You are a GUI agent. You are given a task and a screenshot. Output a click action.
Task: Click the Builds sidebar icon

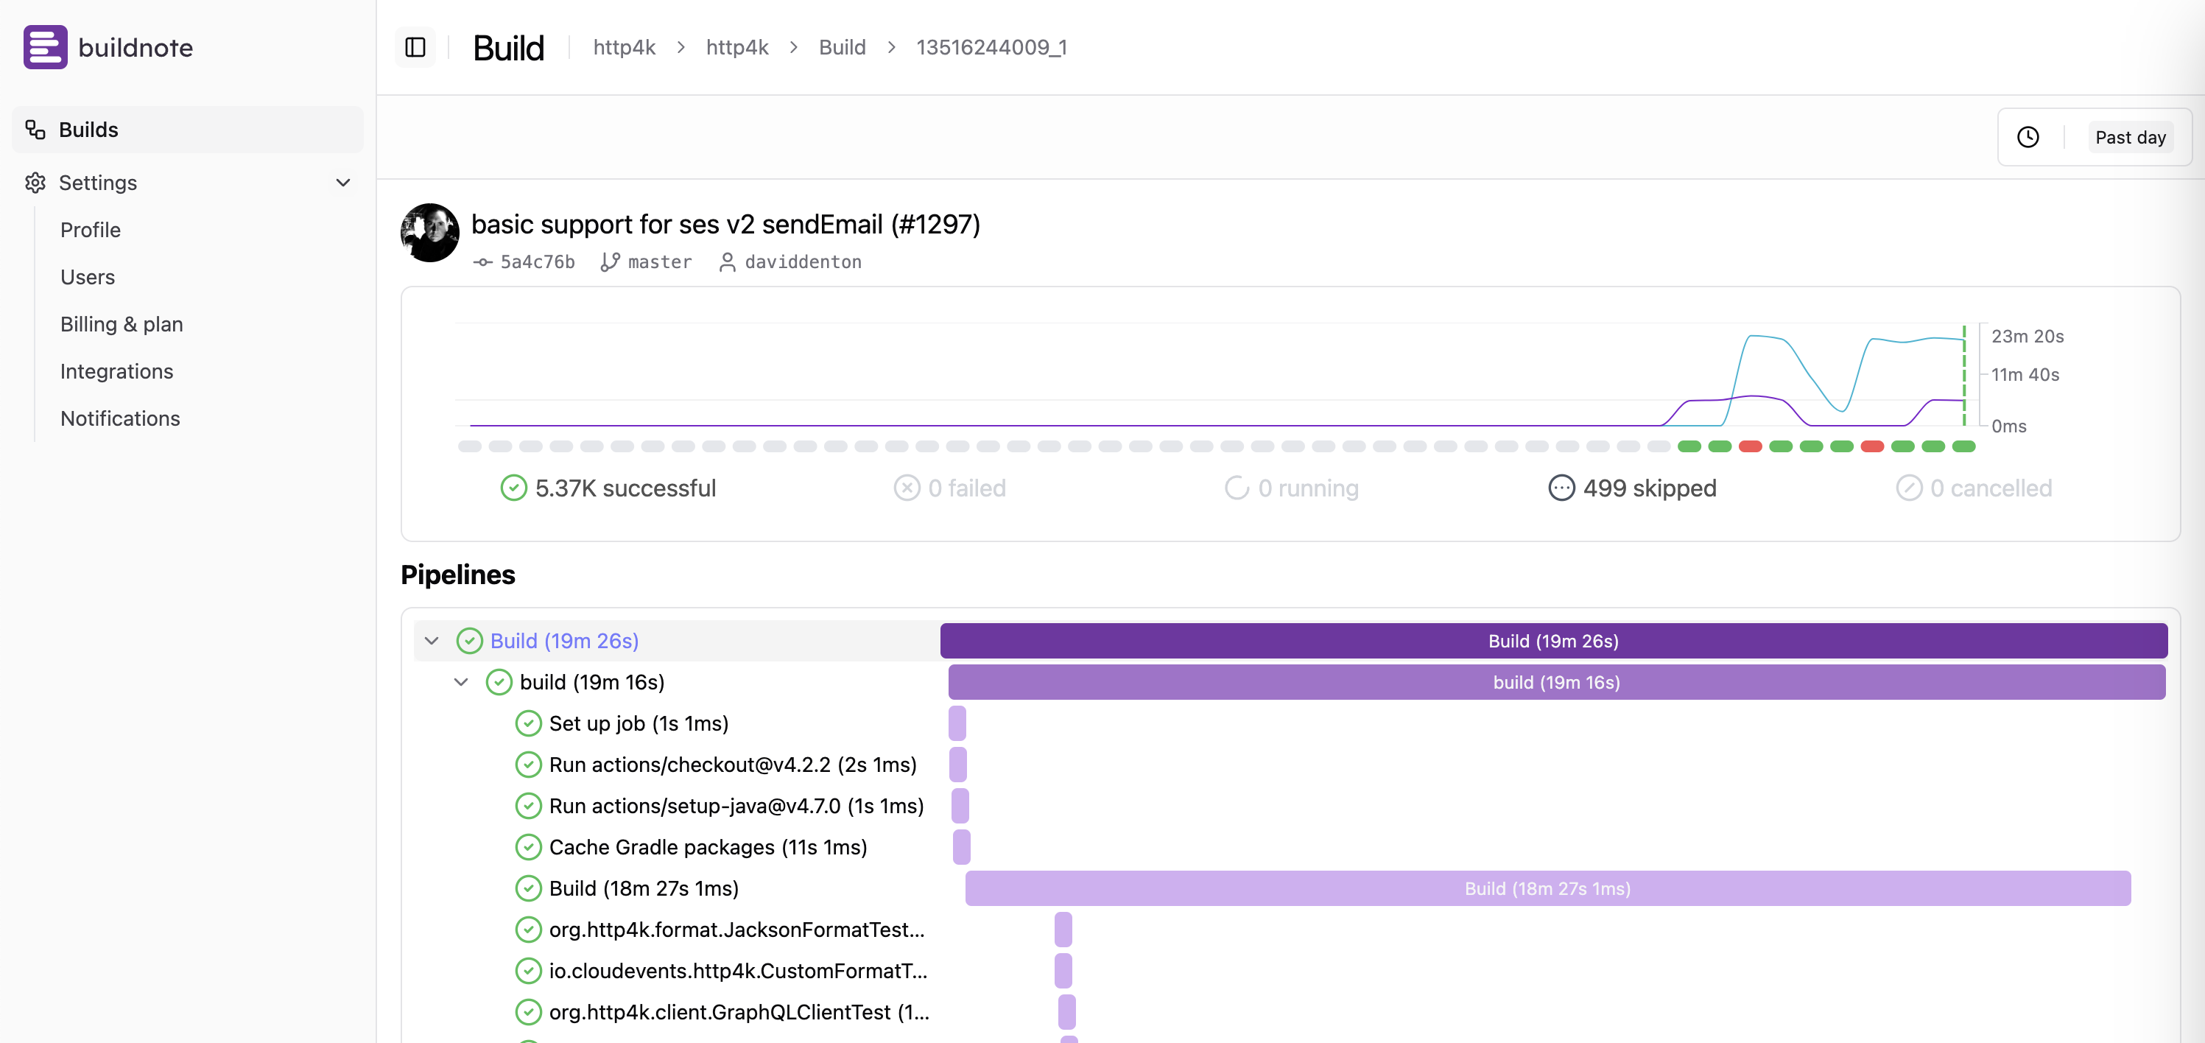pyautogui.click(x=35, y=130)
